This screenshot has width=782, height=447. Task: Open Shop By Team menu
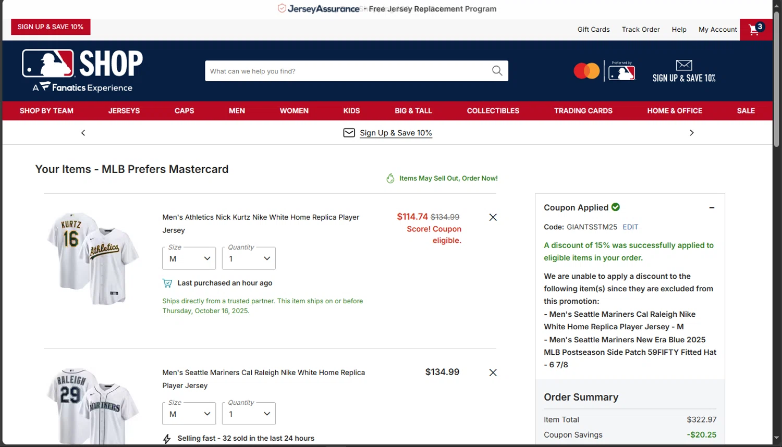[x=46, y=110]
